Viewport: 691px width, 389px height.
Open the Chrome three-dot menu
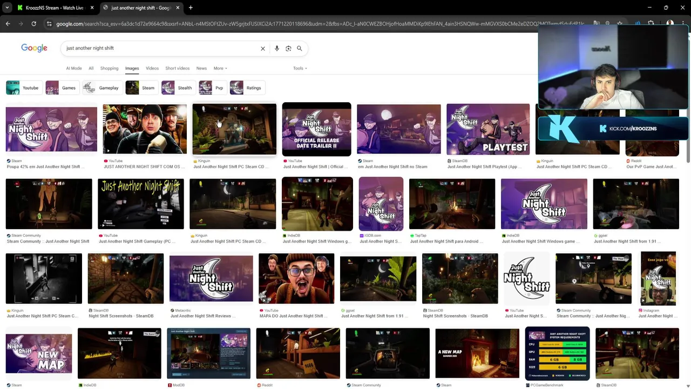point(683,24)
